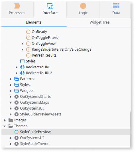Expand the Patterns flow
Viewport: 135px width, 152px height.
tap(11, 79)
